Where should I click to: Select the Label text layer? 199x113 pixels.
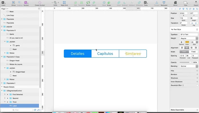click(20, 106)
